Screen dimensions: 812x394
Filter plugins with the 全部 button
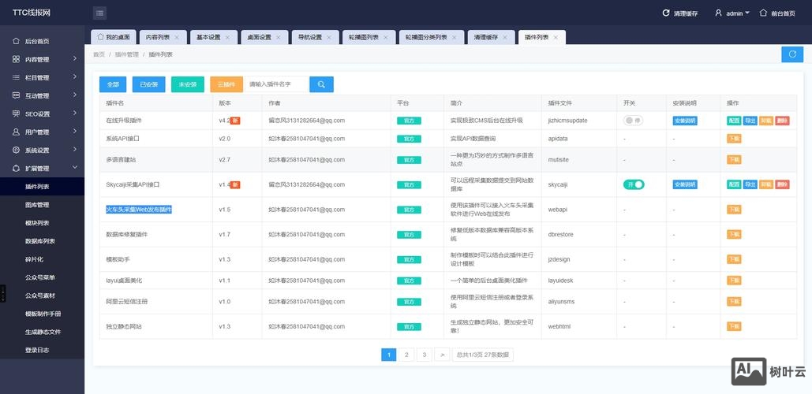(113, 84)
